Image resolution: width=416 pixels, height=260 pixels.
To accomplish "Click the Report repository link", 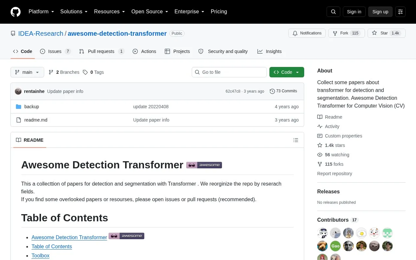I will 334,174.
